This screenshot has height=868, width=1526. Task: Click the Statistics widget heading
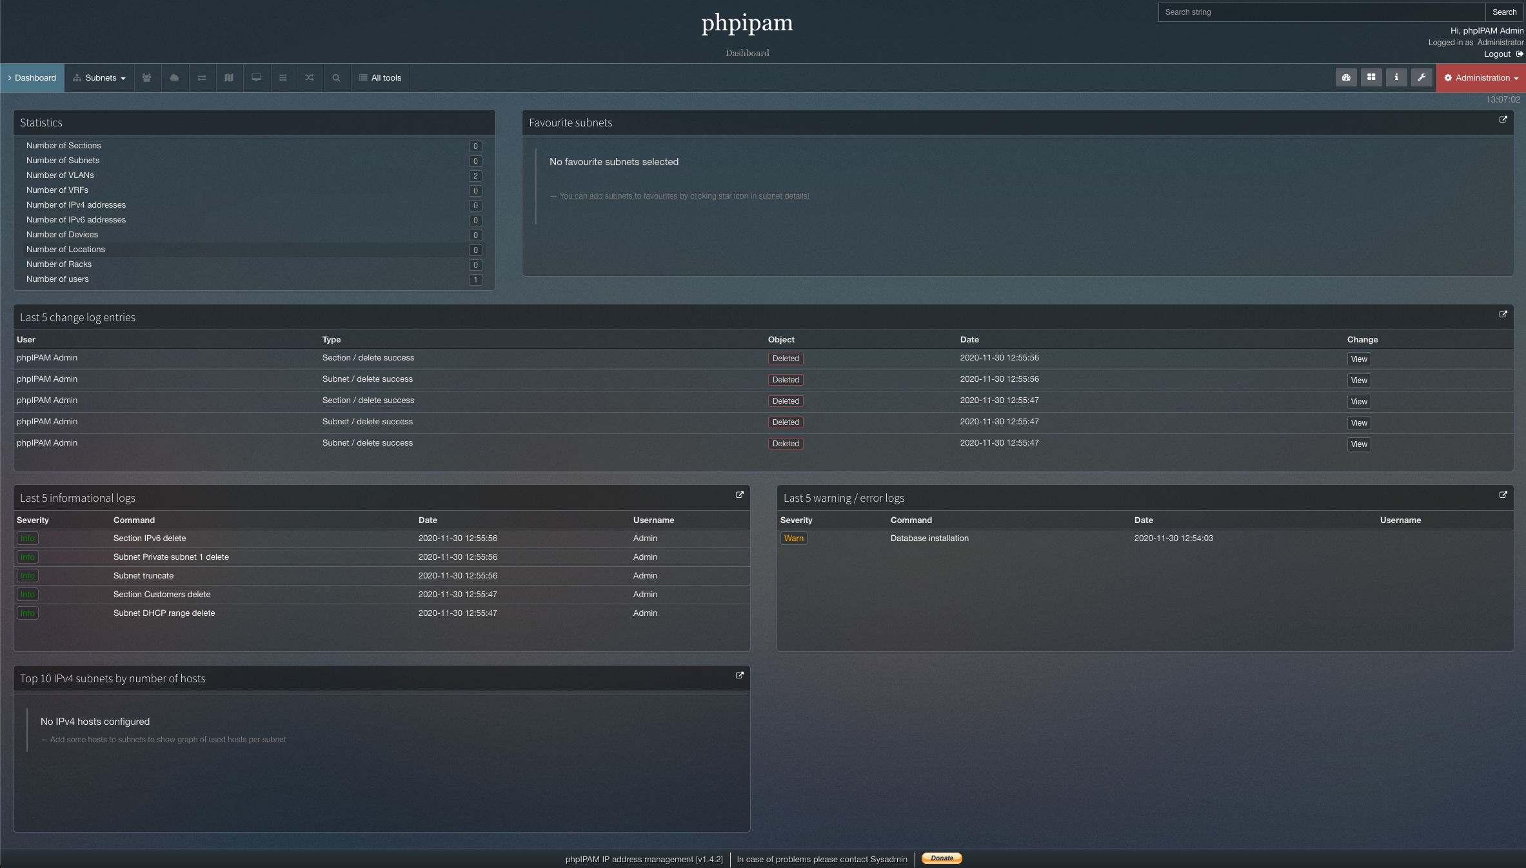point(41,123)
